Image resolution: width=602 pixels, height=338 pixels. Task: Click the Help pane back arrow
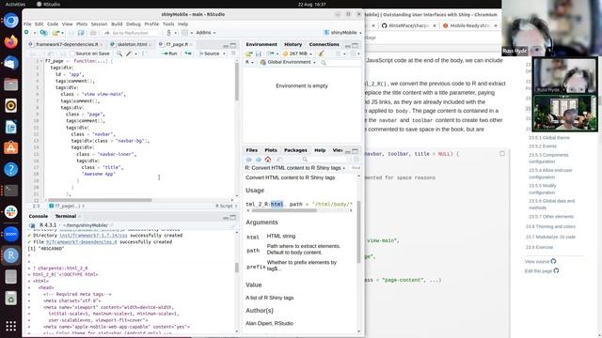248,160
